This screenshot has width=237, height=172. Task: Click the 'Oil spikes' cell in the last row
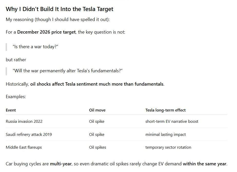click(97, 147)
